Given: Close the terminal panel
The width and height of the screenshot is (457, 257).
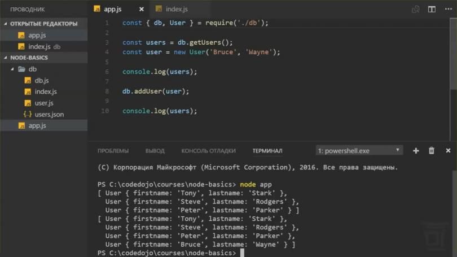Looking at the screenshot, I should (x=448, y=150).
